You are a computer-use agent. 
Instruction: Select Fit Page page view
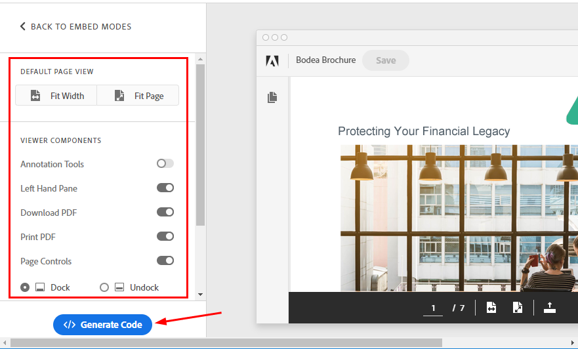pos(138,95)
